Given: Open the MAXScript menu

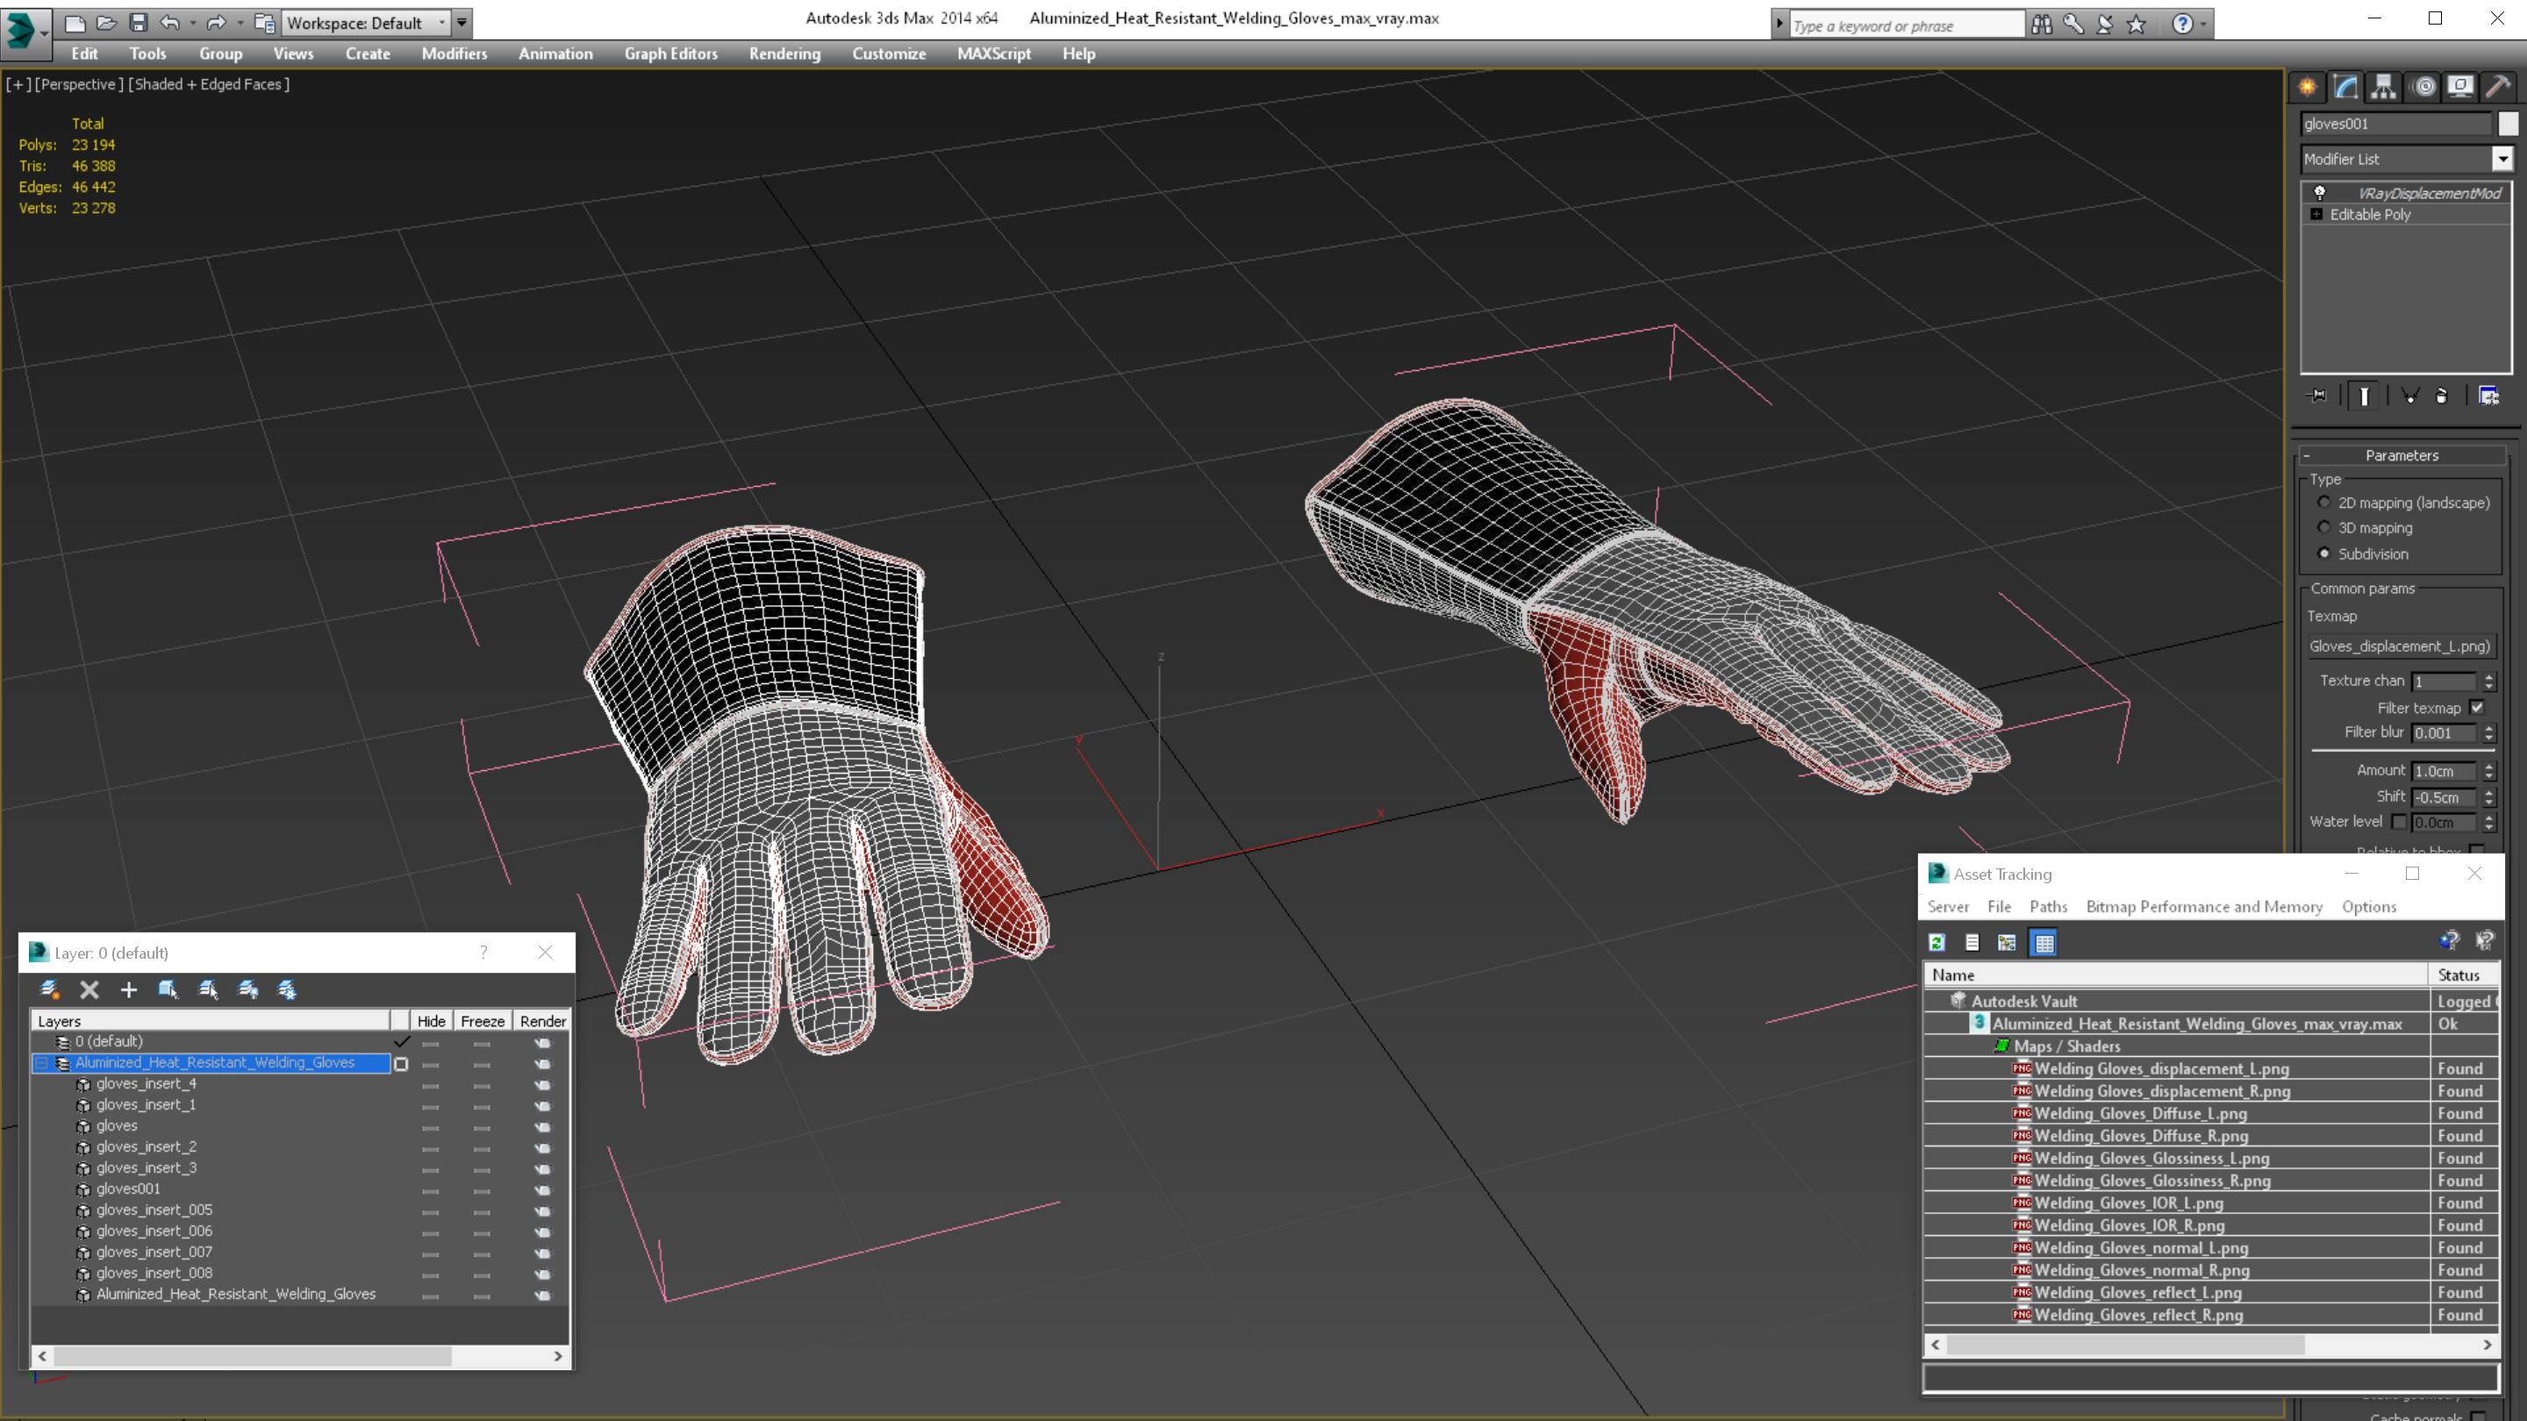Looking at the screenshot, I should click(x=994, y=54).
